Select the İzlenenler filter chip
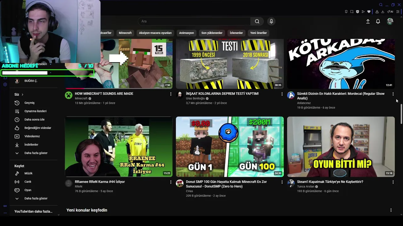 click(236, 33)
